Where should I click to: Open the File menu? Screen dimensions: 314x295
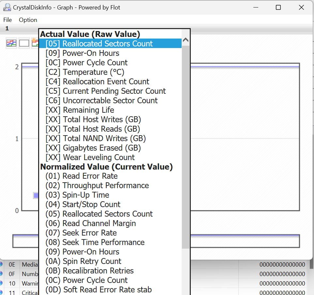click(x=7, y=20)
